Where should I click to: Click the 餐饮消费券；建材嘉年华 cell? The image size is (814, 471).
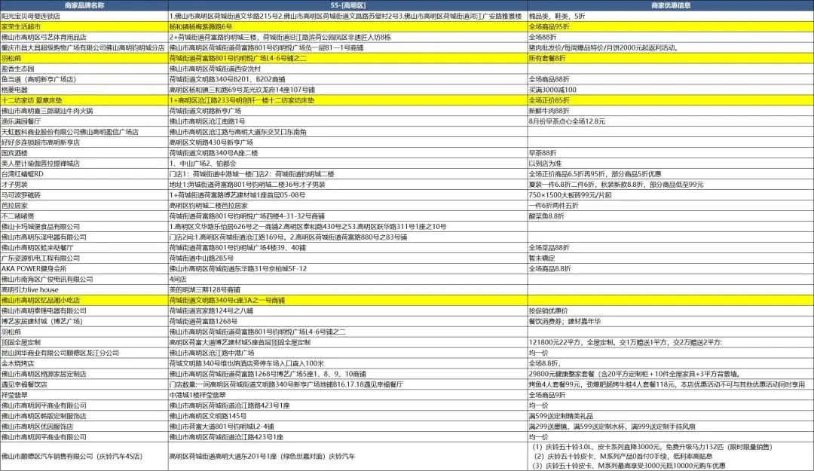click(671, 322)
